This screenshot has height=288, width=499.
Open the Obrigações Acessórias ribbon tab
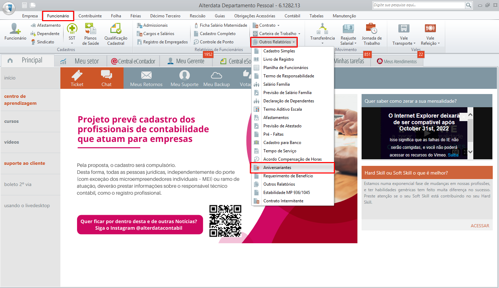click(255, 16)
